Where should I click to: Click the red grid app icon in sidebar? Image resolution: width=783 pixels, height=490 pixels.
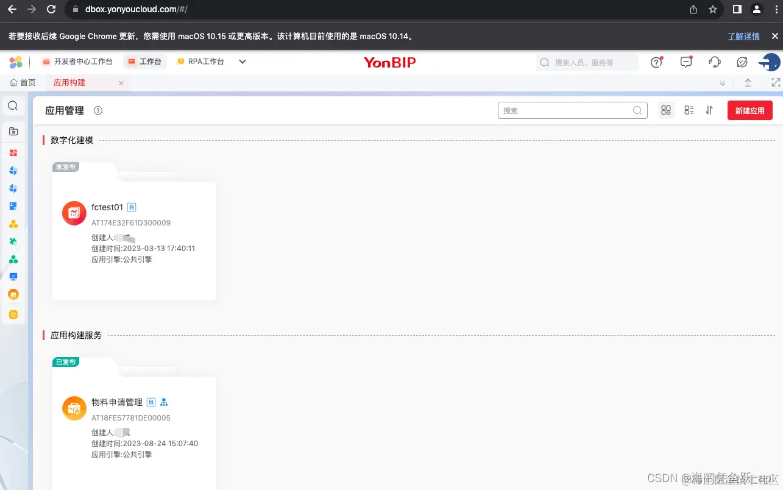pyautogui.click(x=13, y=153)
